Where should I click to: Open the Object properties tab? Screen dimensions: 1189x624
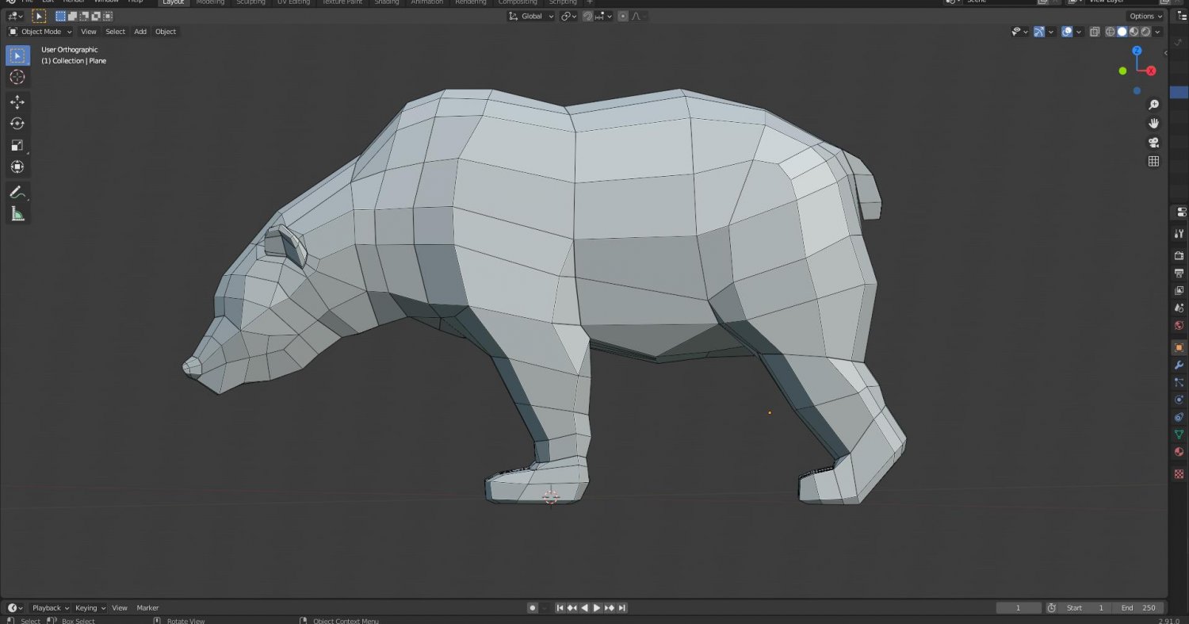tap(1179, 347)
